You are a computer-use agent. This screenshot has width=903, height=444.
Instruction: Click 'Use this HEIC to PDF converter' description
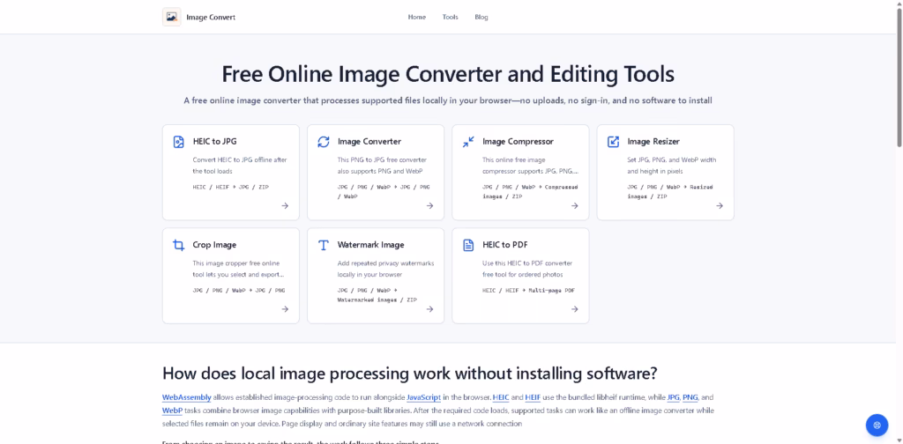pyautogui.click(x=527, y=270)
